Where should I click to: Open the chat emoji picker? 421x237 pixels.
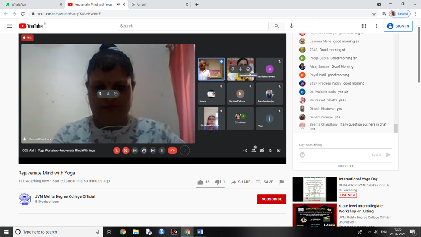[x=302, y=155]
